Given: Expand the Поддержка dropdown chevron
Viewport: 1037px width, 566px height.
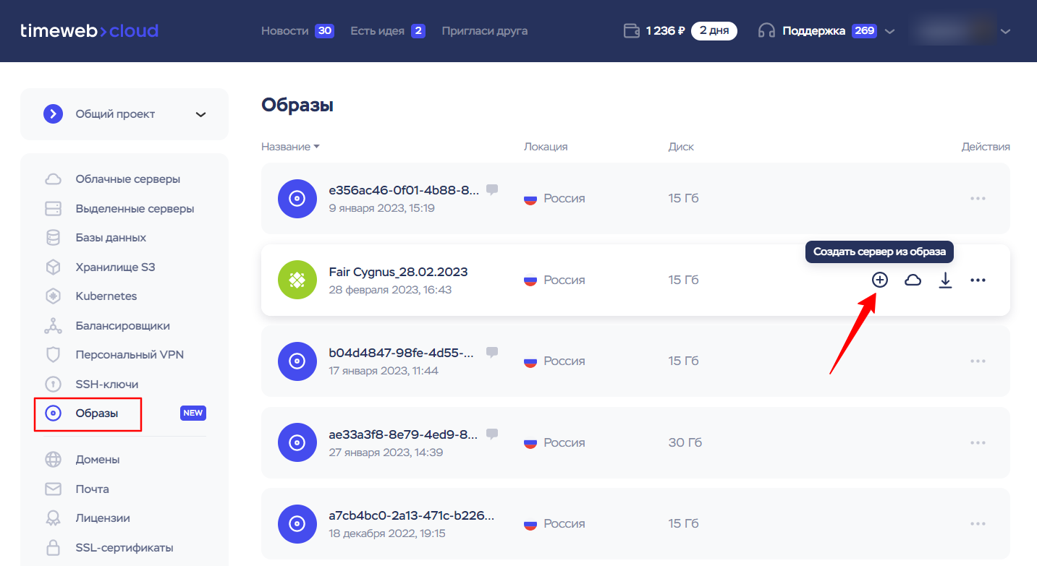Looking at the screenshot, I should pos(890,31).
